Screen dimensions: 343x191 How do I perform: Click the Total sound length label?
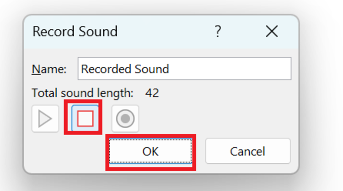click(82, 93)
